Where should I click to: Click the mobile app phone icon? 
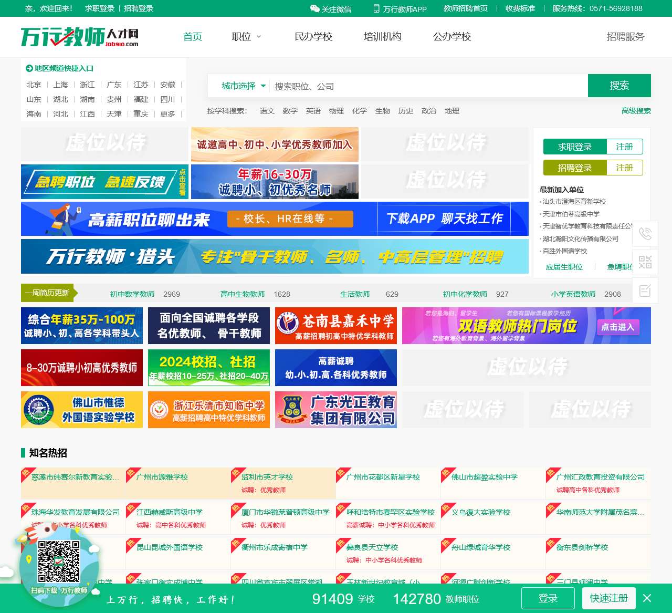coord(376,8)
